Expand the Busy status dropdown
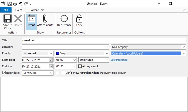 pyautogui.click(x=107, y=53)
